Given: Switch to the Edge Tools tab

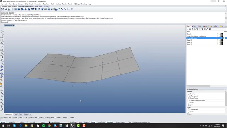Looking at the screenshot, I should 39,6.
